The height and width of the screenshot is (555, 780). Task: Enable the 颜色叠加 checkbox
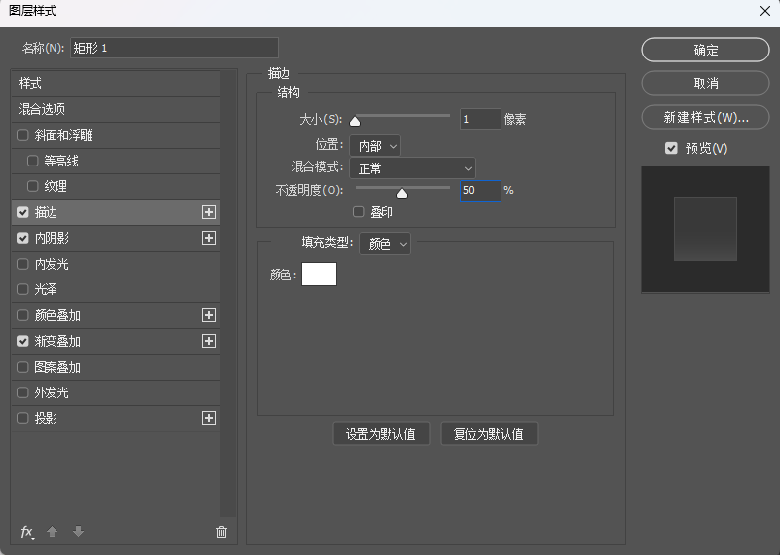click(23, 315)
